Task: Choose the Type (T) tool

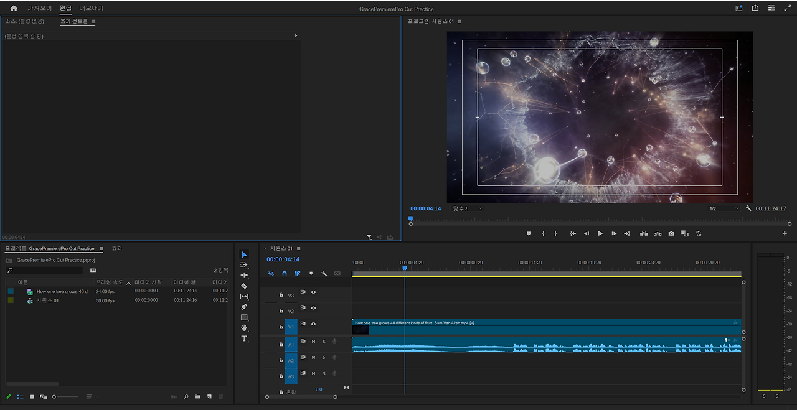Action: (x=244, y=338)
